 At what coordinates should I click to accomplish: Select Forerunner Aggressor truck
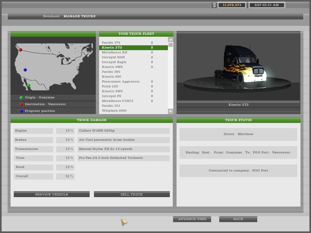click(x=121, y=82)
